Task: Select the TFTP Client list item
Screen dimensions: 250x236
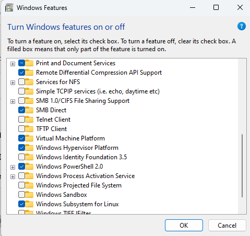Action: pos(51,129)
